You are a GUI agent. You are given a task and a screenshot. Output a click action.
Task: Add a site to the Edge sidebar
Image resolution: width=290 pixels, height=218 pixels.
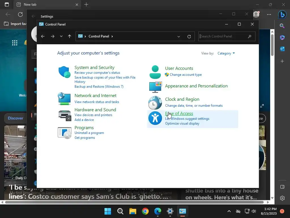282,61
